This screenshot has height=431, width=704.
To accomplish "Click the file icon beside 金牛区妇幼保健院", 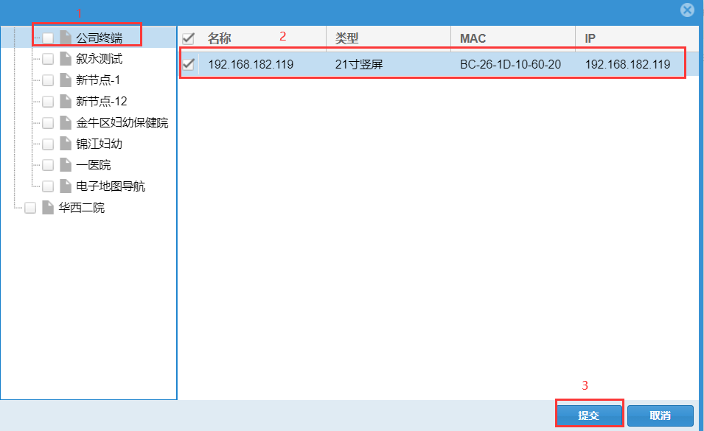I will [66, 123].
